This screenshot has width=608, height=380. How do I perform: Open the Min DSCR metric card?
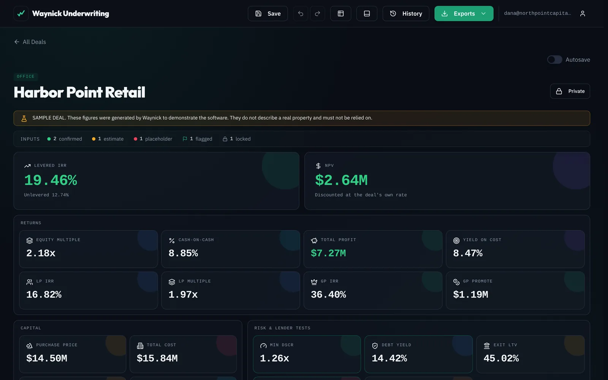(307, 354)
